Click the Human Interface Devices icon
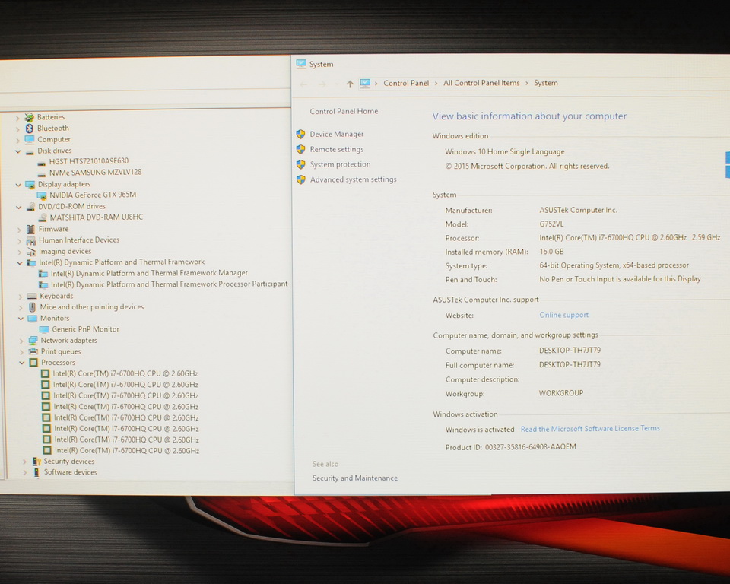 tap(31, 240)
